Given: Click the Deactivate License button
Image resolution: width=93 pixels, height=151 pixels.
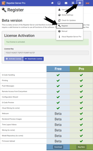Looking at the screenshot, I should click(x=33, y=59).
